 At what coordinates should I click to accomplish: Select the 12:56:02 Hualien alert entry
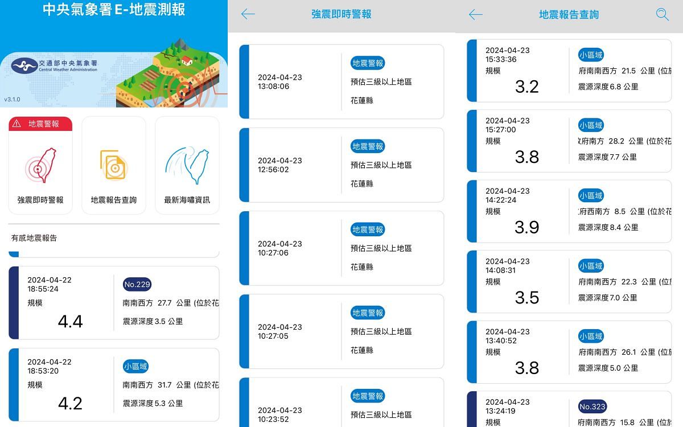(x=341, y=165)
